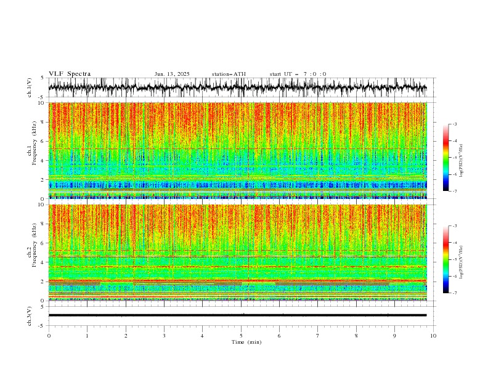Image resolution: width=488 pixels, height=377 pixels.
Task: Click the ch.2 PSD color scale bar
Action: coord(445,259)
